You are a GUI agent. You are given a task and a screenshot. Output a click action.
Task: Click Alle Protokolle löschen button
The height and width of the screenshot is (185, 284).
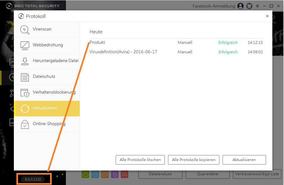pos(140,160)
